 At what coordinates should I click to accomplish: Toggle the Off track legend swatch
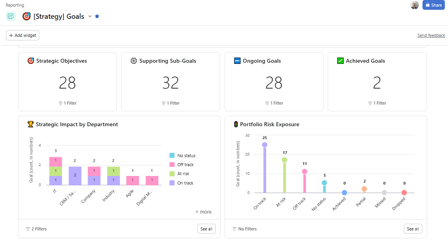coord(172,165)
